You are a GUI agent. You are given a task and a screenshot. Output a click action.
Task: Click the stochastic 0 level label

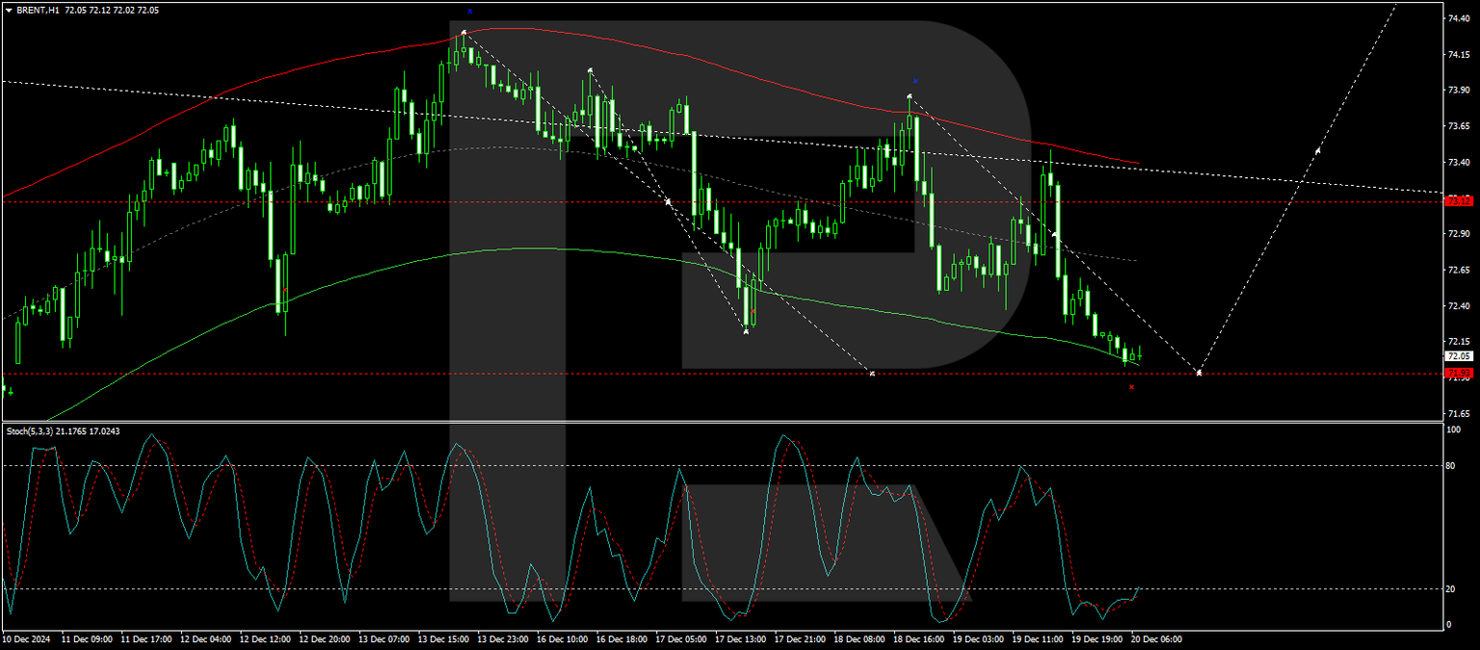pos(1449,624)
